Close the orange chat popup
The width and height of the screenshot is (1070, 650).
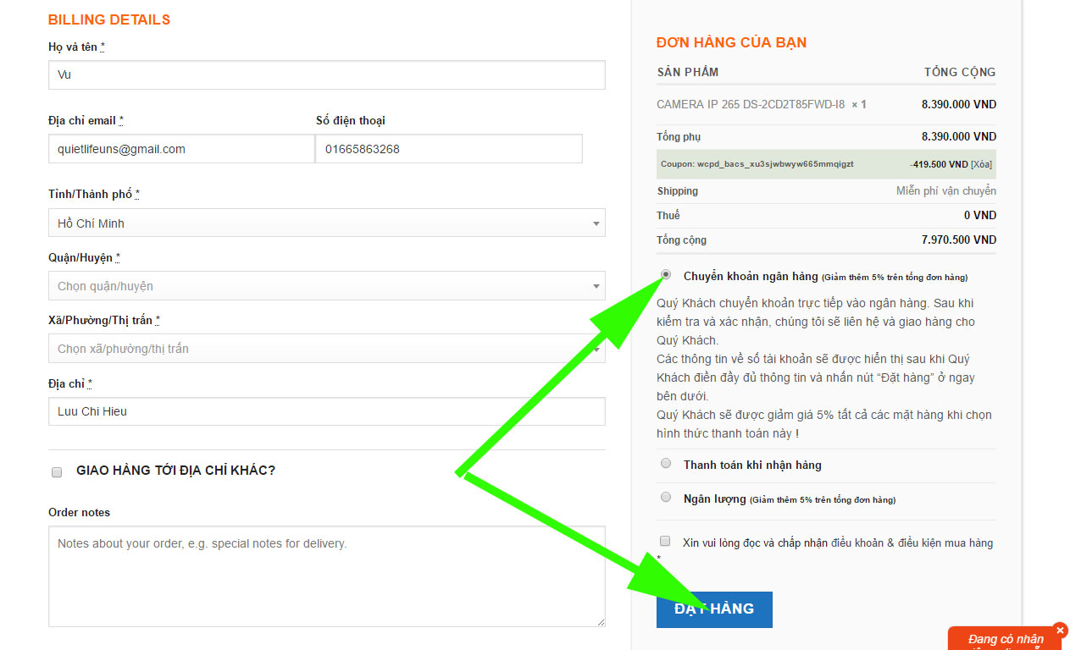pyautogui.click(x=1060, y=631)
